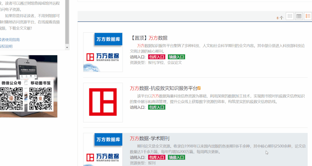Click the 移动图书馆 QR code
This screenshot has width=312, height=166.
tap(40, 99)
